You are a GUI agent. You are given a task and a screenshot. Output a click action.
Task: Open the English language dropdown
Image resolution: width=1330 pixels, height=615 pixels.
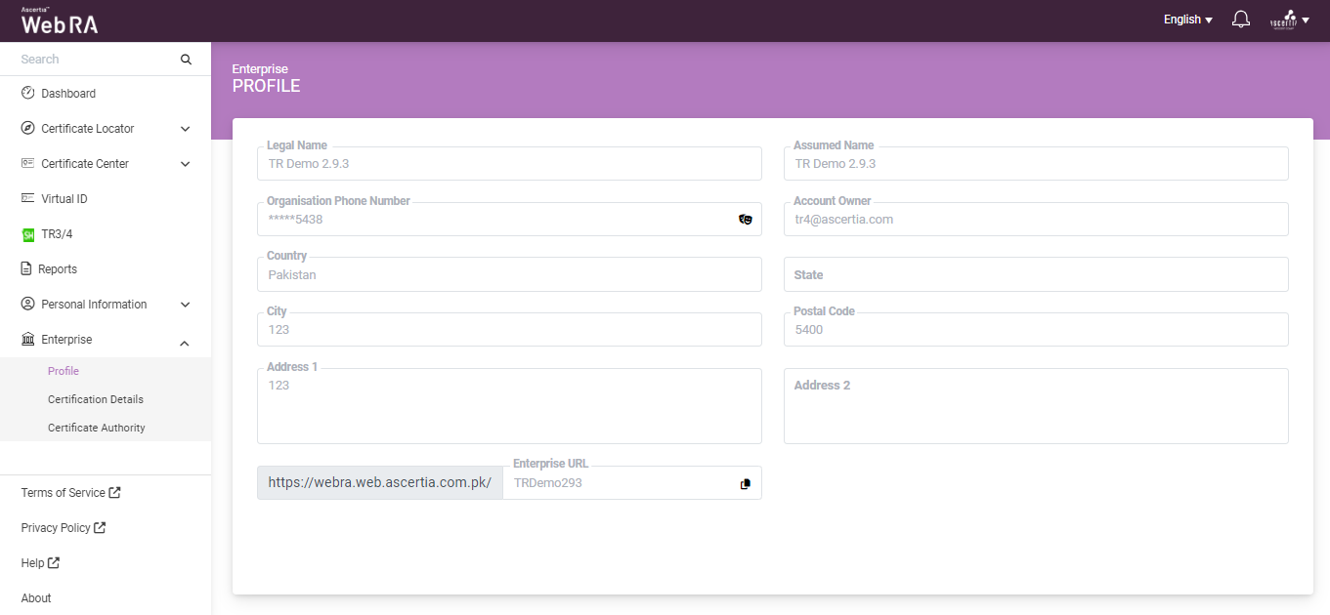(x=1187, y=20)
